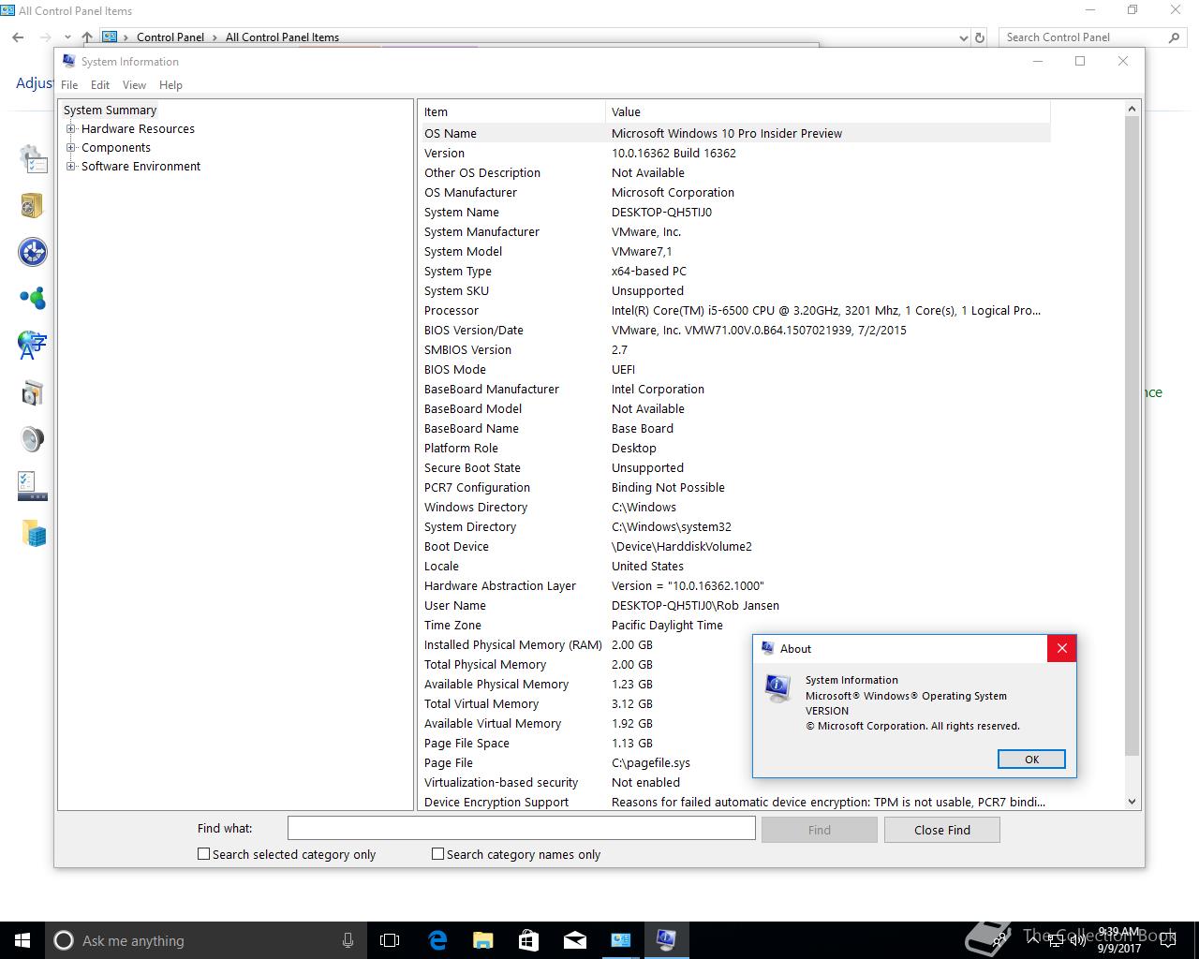Select the Secure Boot State row
Image resolution: width=1199 pixels, height=959 pixels.
coord(735,467)
